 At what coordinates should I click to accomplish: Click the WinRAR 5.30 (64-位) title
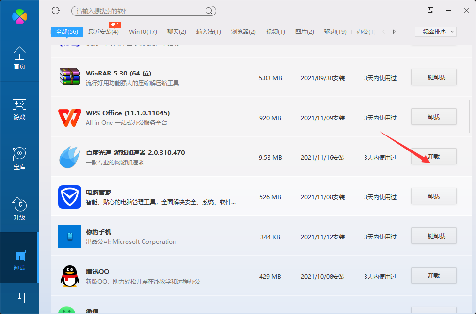pyautogui.click(x=118, y=74)
